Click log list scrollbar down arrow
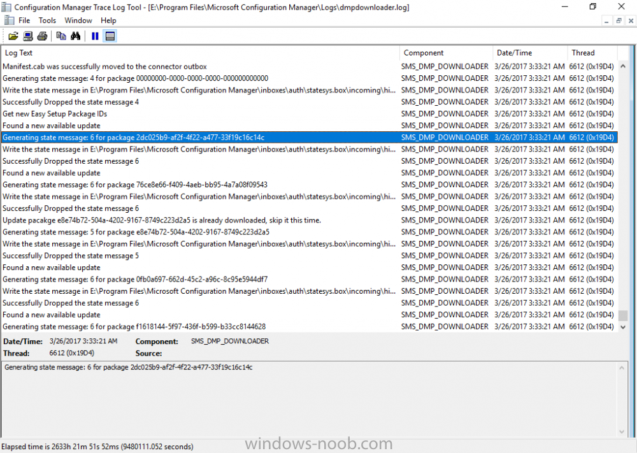The image size is (637, 453). [623, 327]
